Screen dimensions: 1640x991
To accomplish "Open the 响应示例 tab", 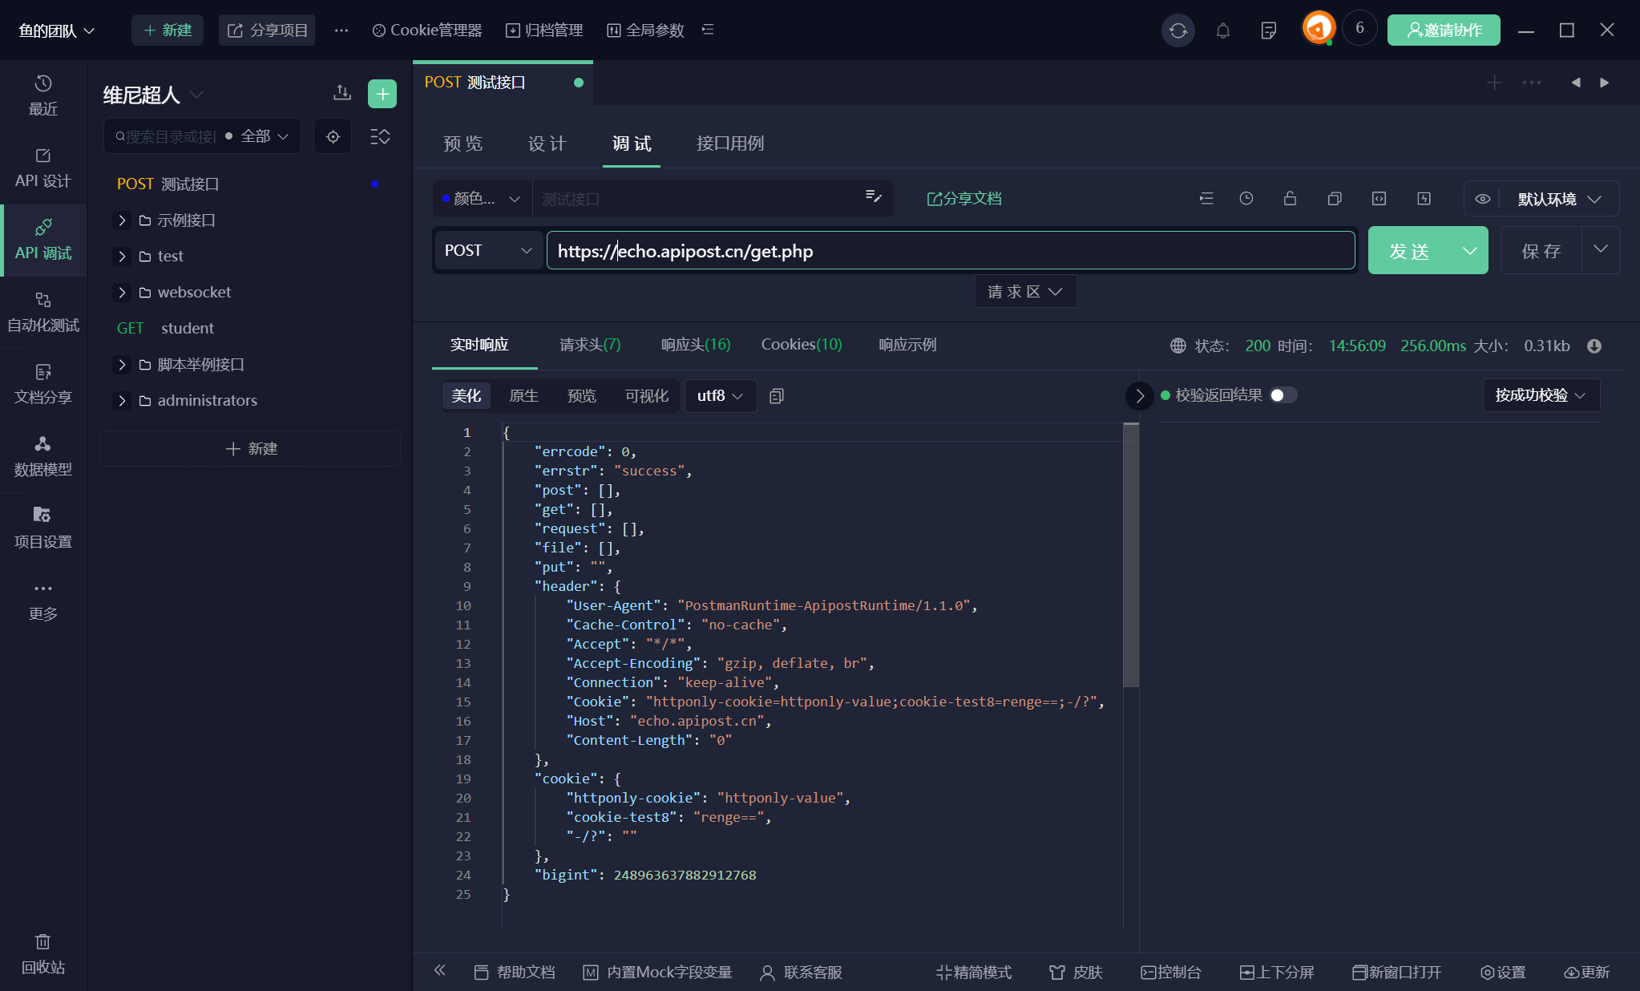I will point(907,345).
